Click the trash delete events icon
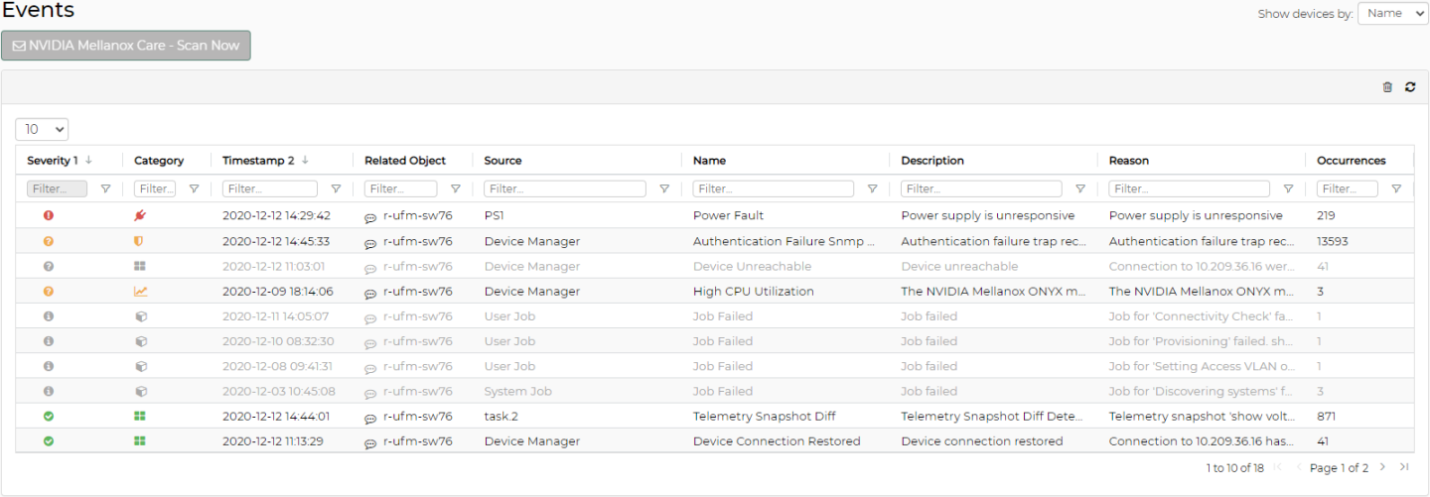Viewport: 1430px width, 497px height. 1387,87
